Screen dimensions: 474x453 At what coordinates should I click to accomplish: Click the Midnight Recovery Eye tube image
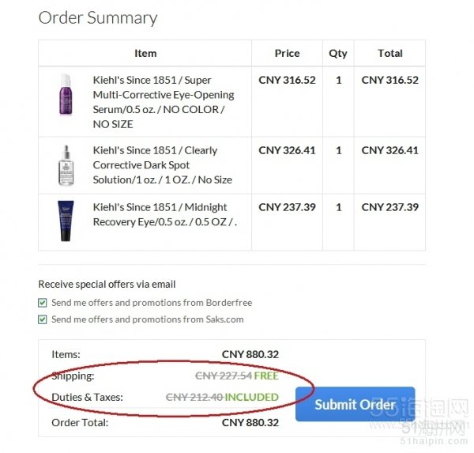pyautogui.click(x=66, y=221)
